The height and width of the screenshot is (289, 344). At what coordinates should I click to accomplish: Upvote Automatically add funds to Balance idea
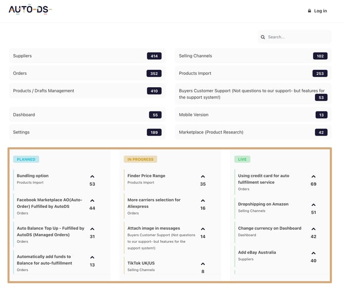click(92, 257)
